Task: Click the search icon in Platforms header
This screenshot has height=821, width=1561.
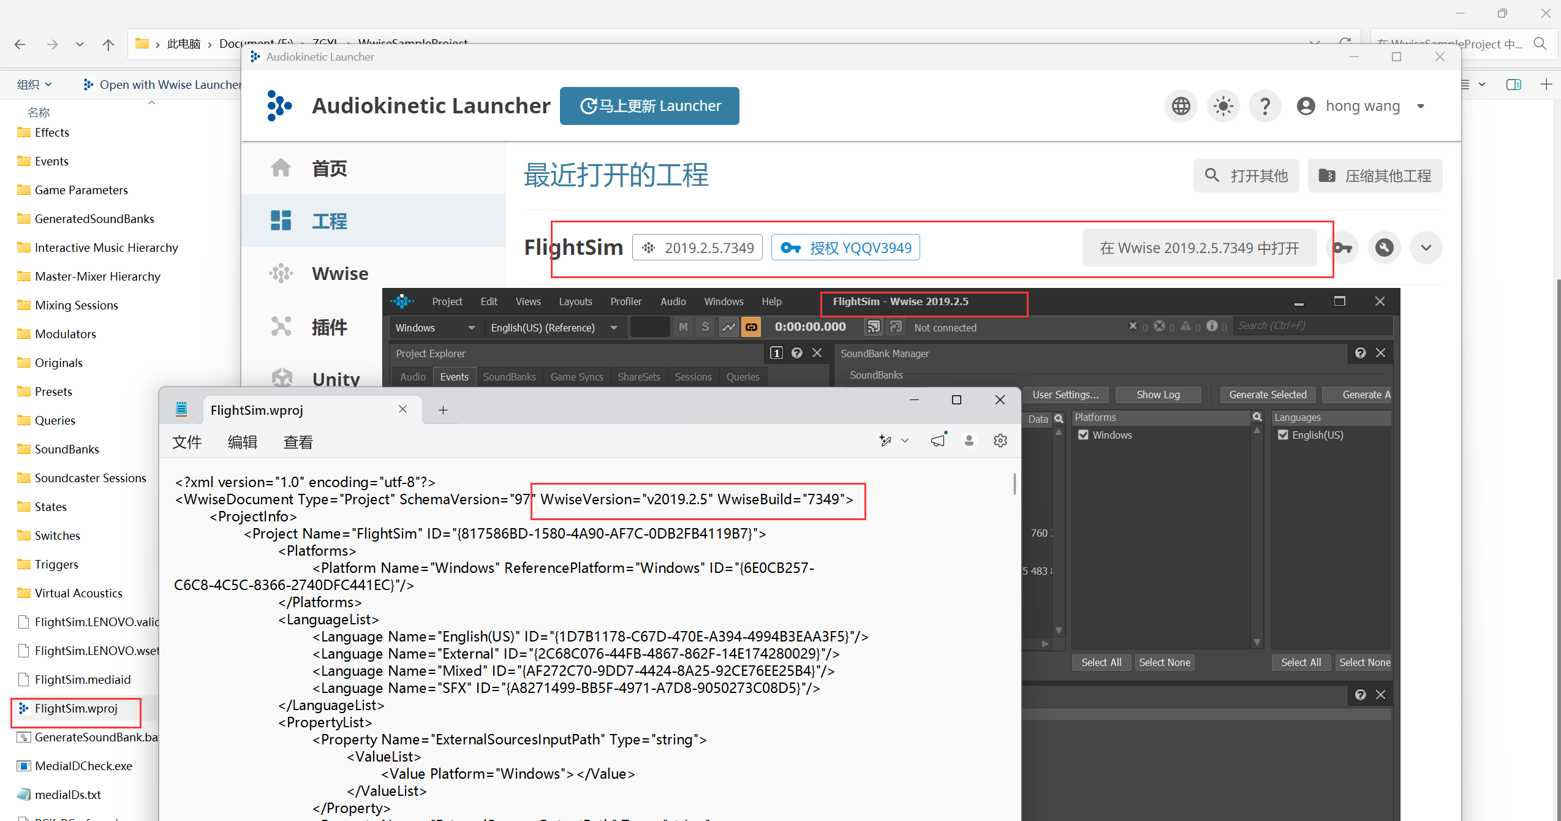Action: [x=1257, y=417]
